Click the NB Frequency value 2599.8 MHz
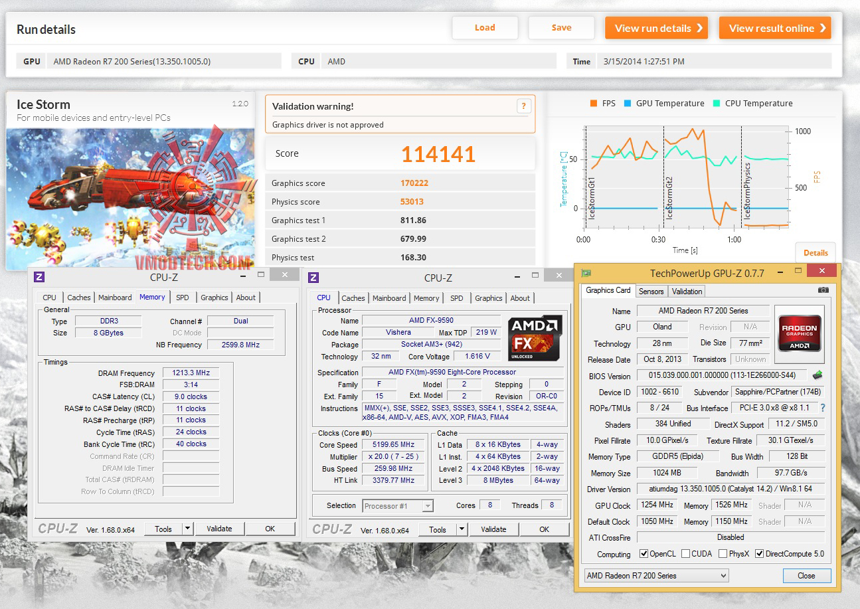This screenshot has width=860, height=609. point(240,345)
